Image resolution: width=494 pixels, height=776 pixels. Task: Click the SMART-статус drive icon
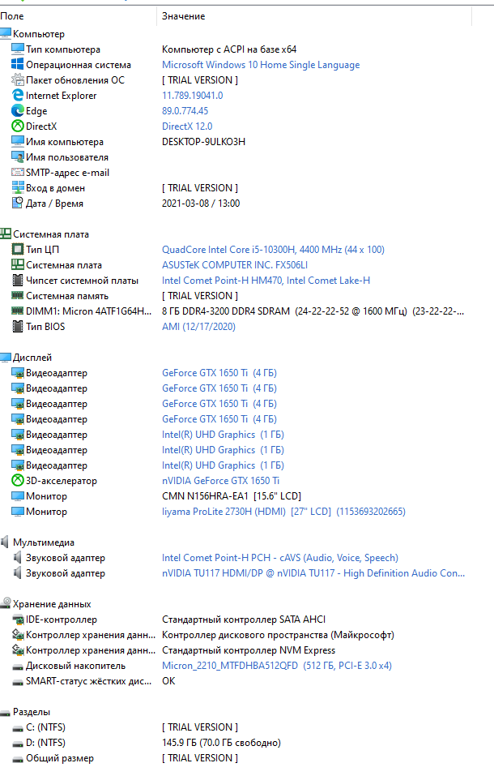[x=18, y=682]
